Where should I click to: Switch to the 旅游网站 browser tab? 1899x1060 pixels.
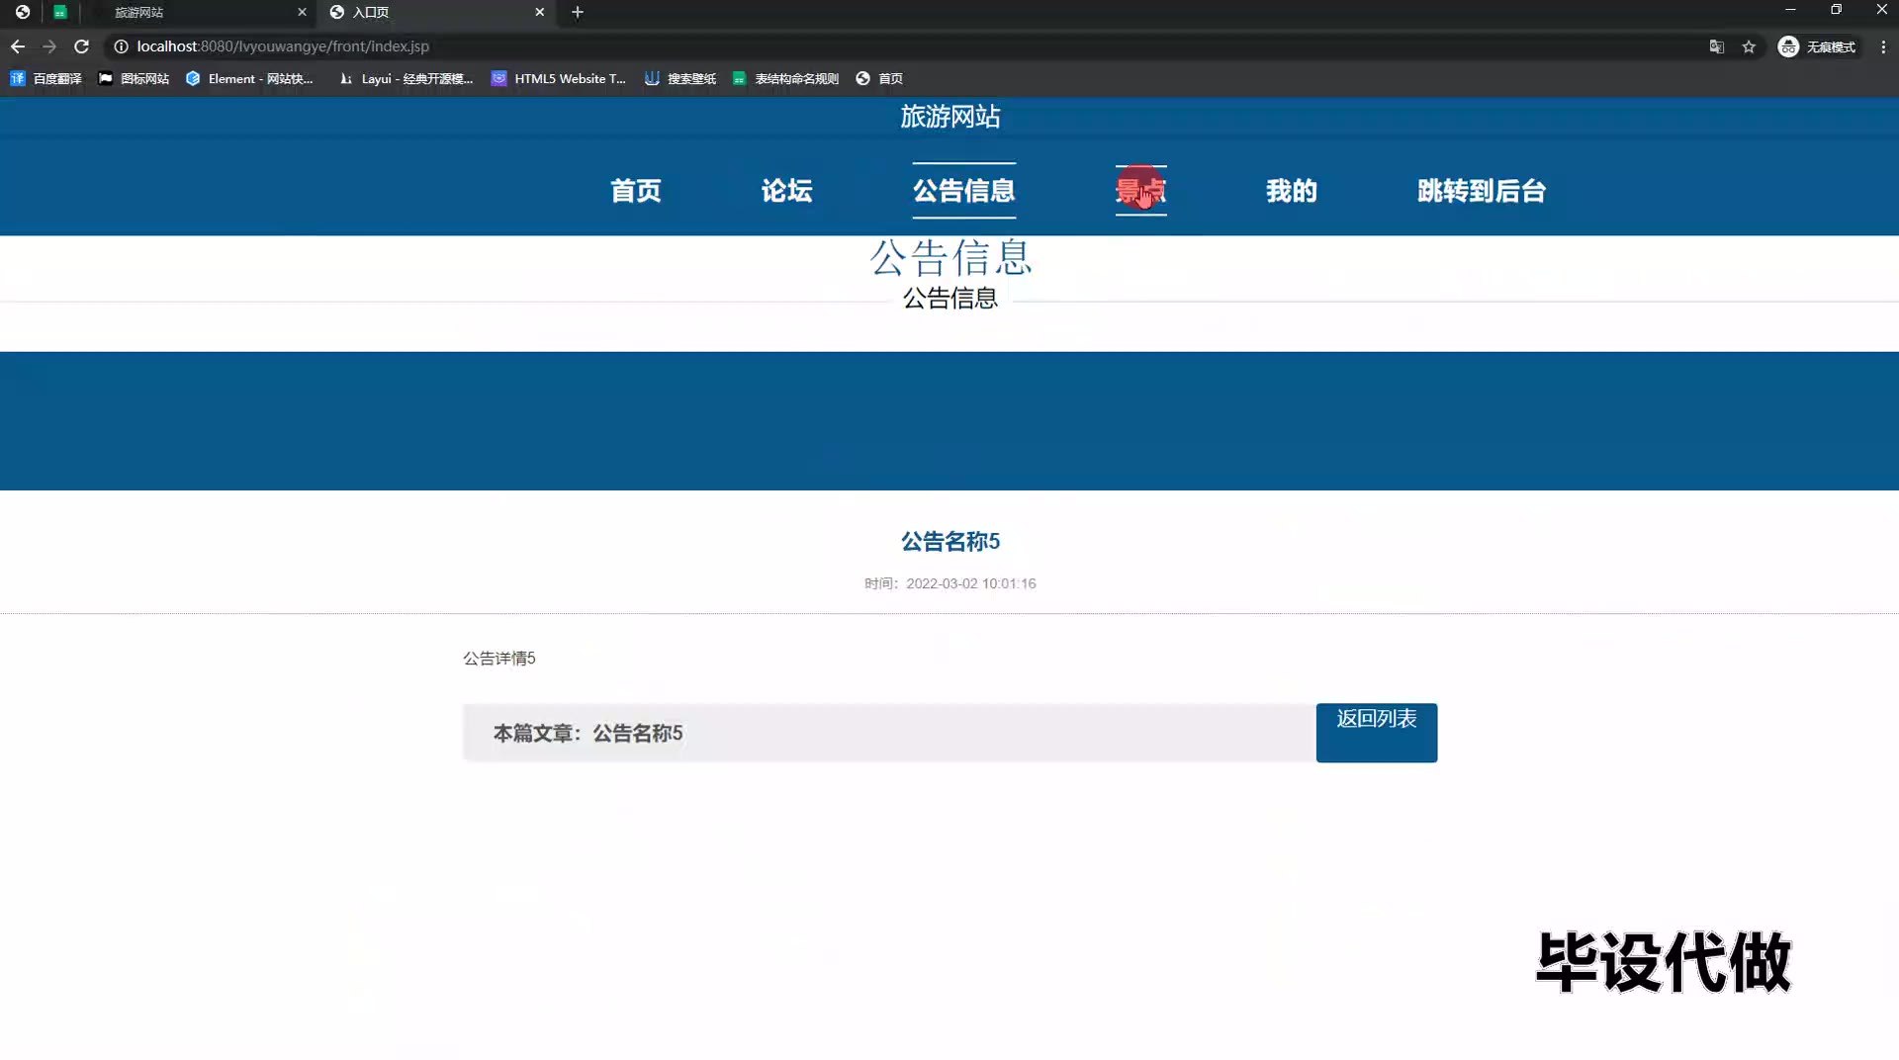click(x=198, y=12)
